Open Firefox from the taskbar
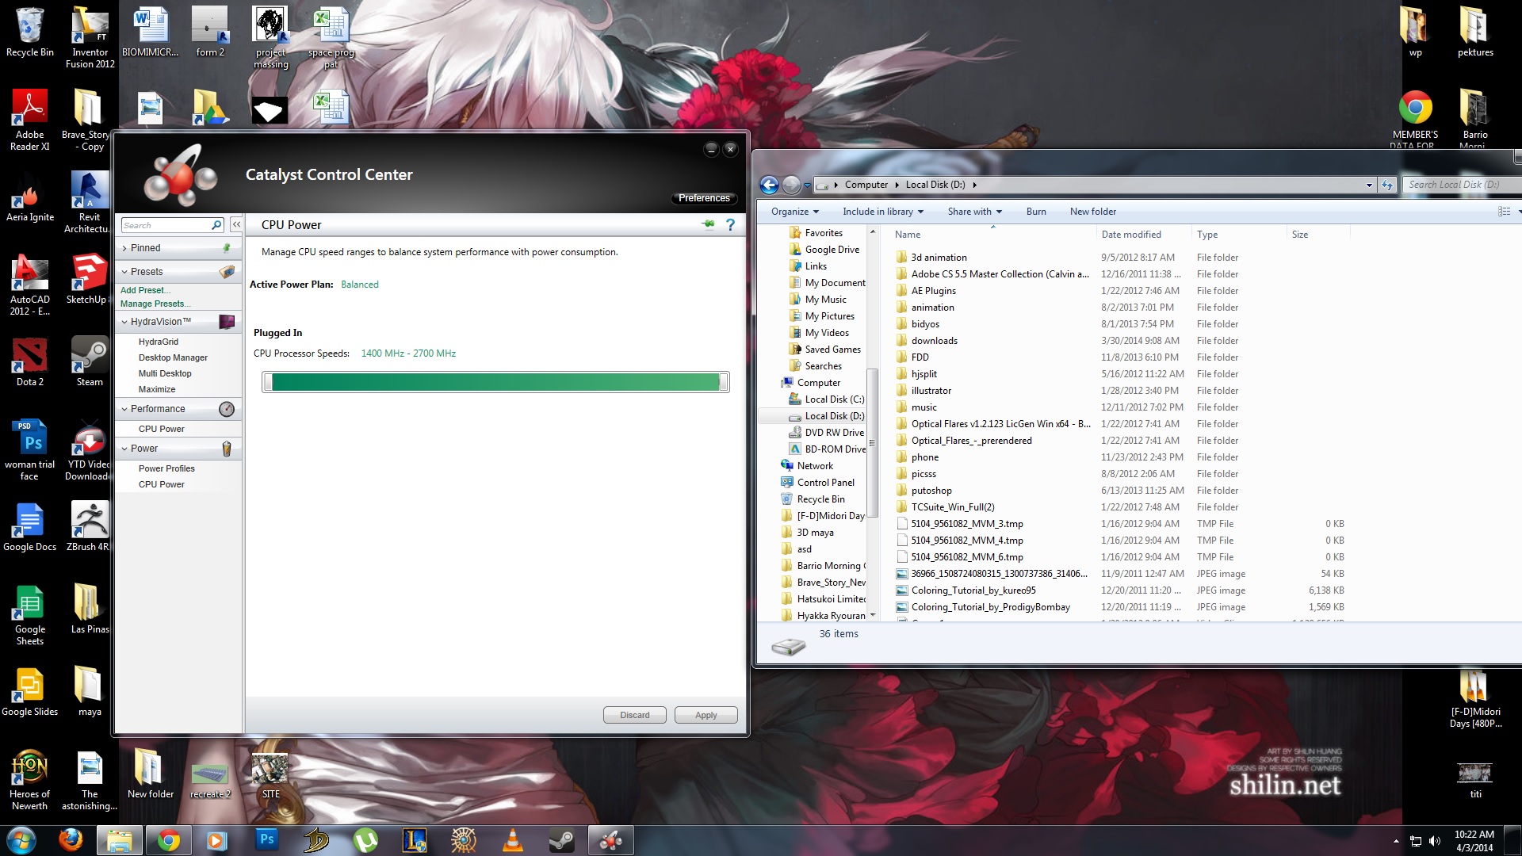Image resolution: width=1522 pixels, height=856 pixels. [x=71, y=840]
